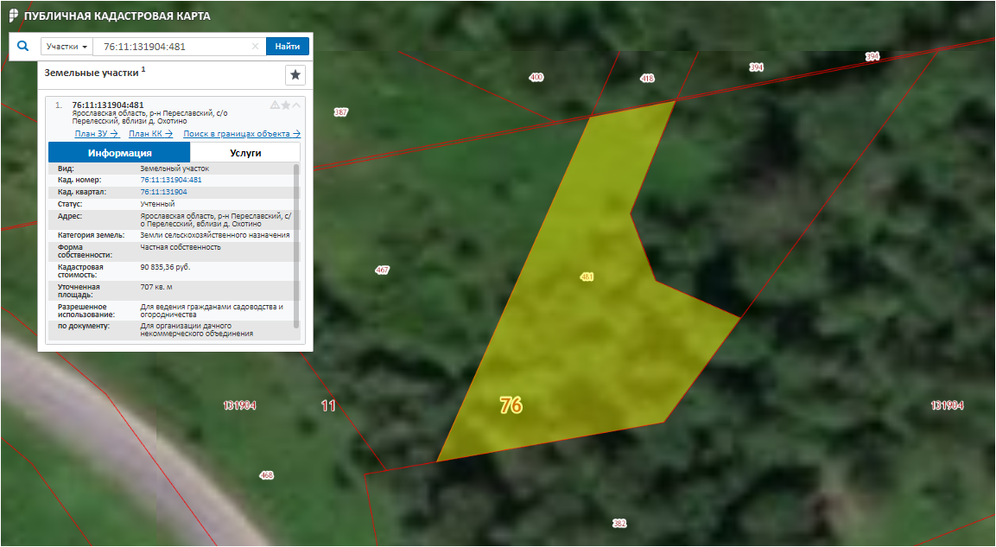Click parcel label 382 on the map
996x547 pixels.
(x=619, y=524)
